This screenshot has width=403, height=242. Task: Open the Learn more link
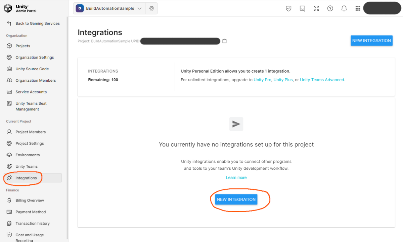click(236, 177)
